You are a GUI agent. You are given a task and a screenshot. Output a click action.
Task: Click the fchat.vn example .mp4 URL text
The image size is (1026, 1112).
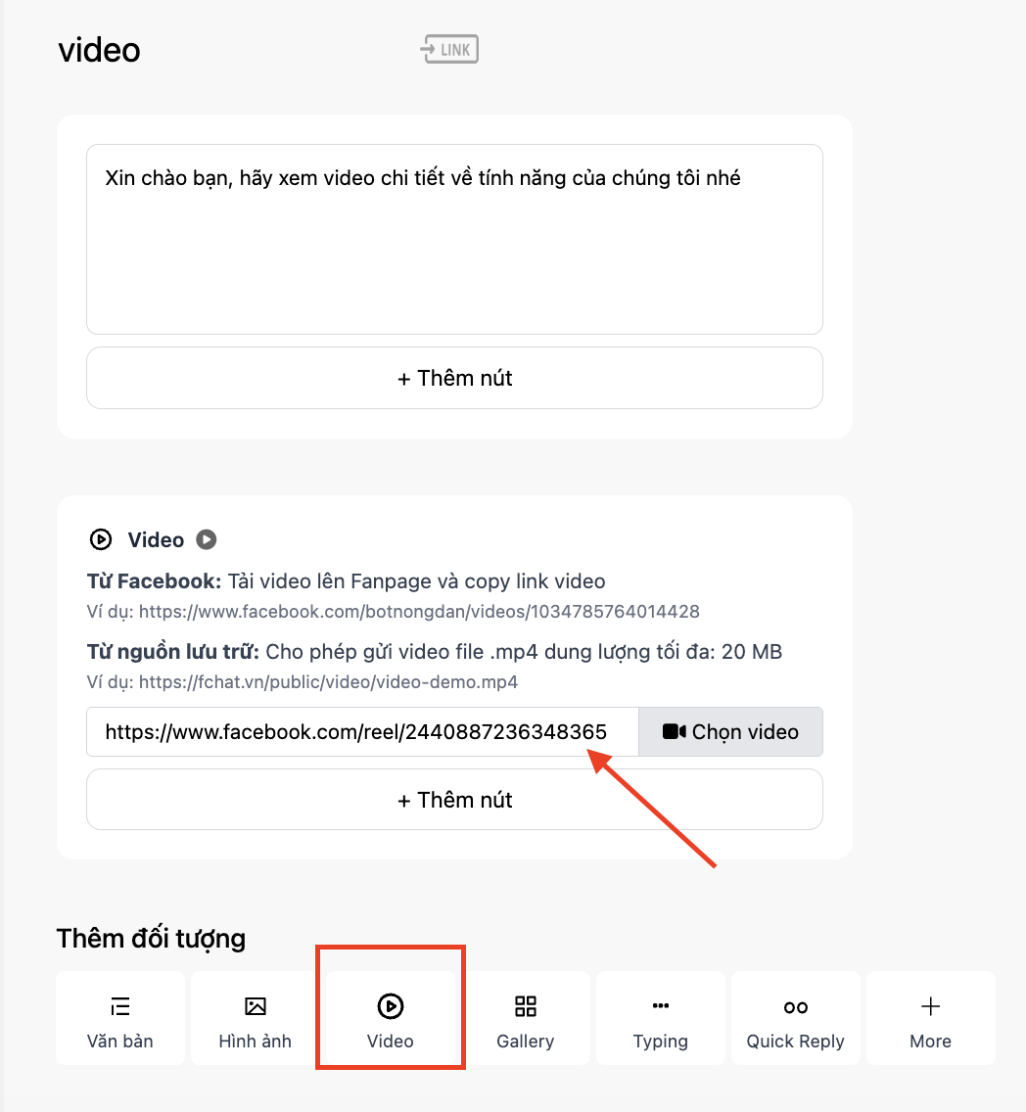pyautogui.click(x=328, y=682)
